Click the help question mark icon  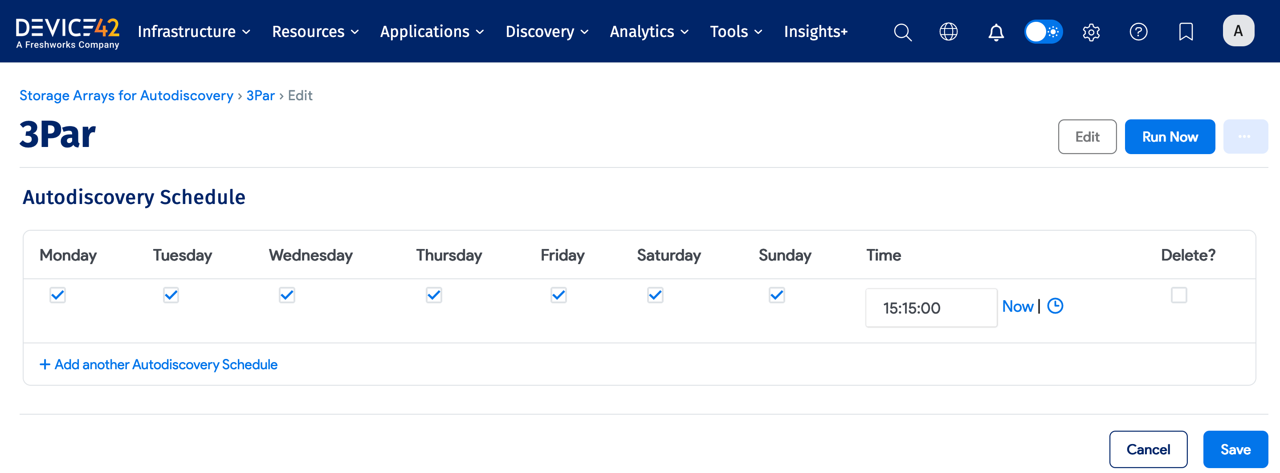[x=1138, y=31]
